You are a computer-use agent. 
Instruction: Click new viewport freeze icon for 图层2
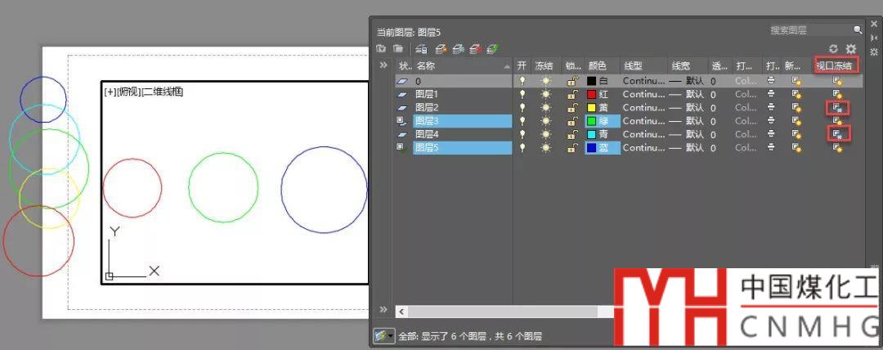pos(796,108)
